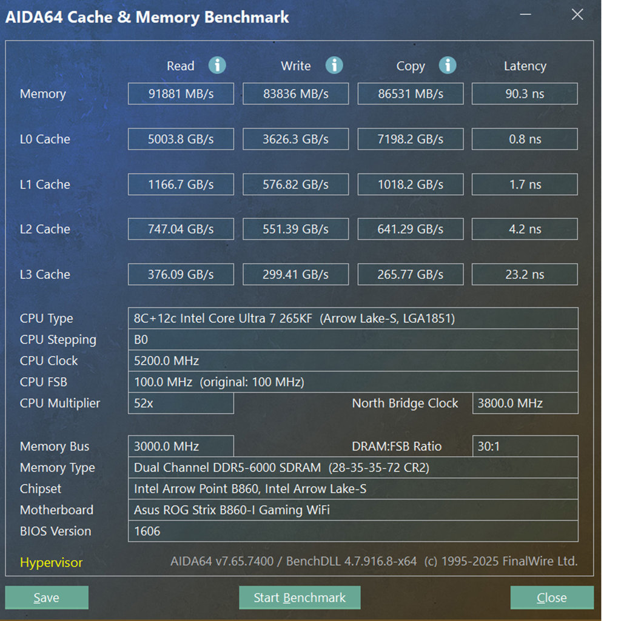Click the yellow Hypervisor label
Screen dimensions: 621x621
tap(51, 562)
